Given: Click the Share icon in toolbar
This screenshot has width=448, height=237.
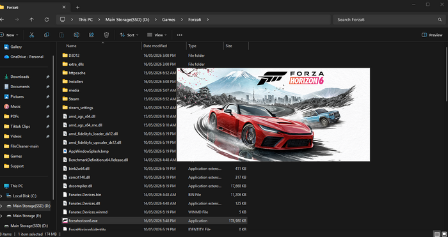Looking at the screenshot, I should 92,34.
